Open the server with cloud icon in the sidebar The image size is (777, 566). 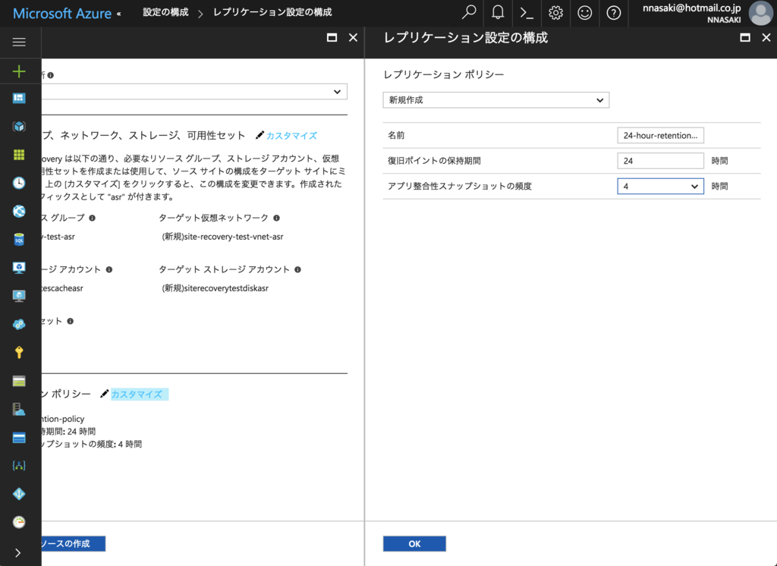[19, 409]
